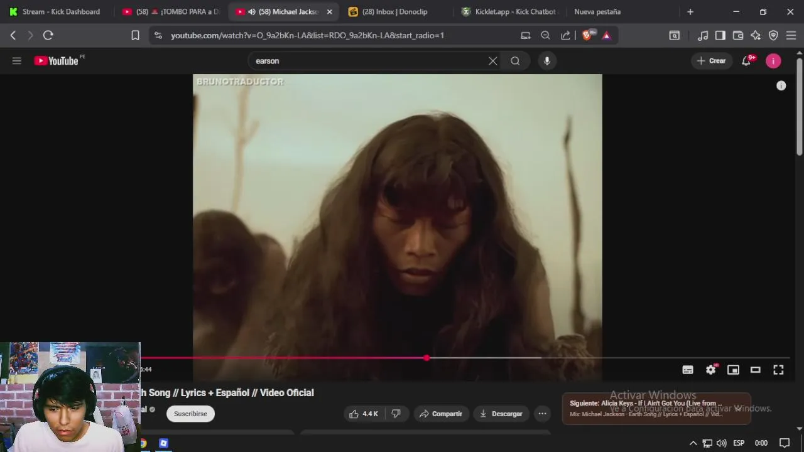Viewport: 804px width, 452px height.
Task: Close the Michael Jackson tab
Action: [330, 12]
